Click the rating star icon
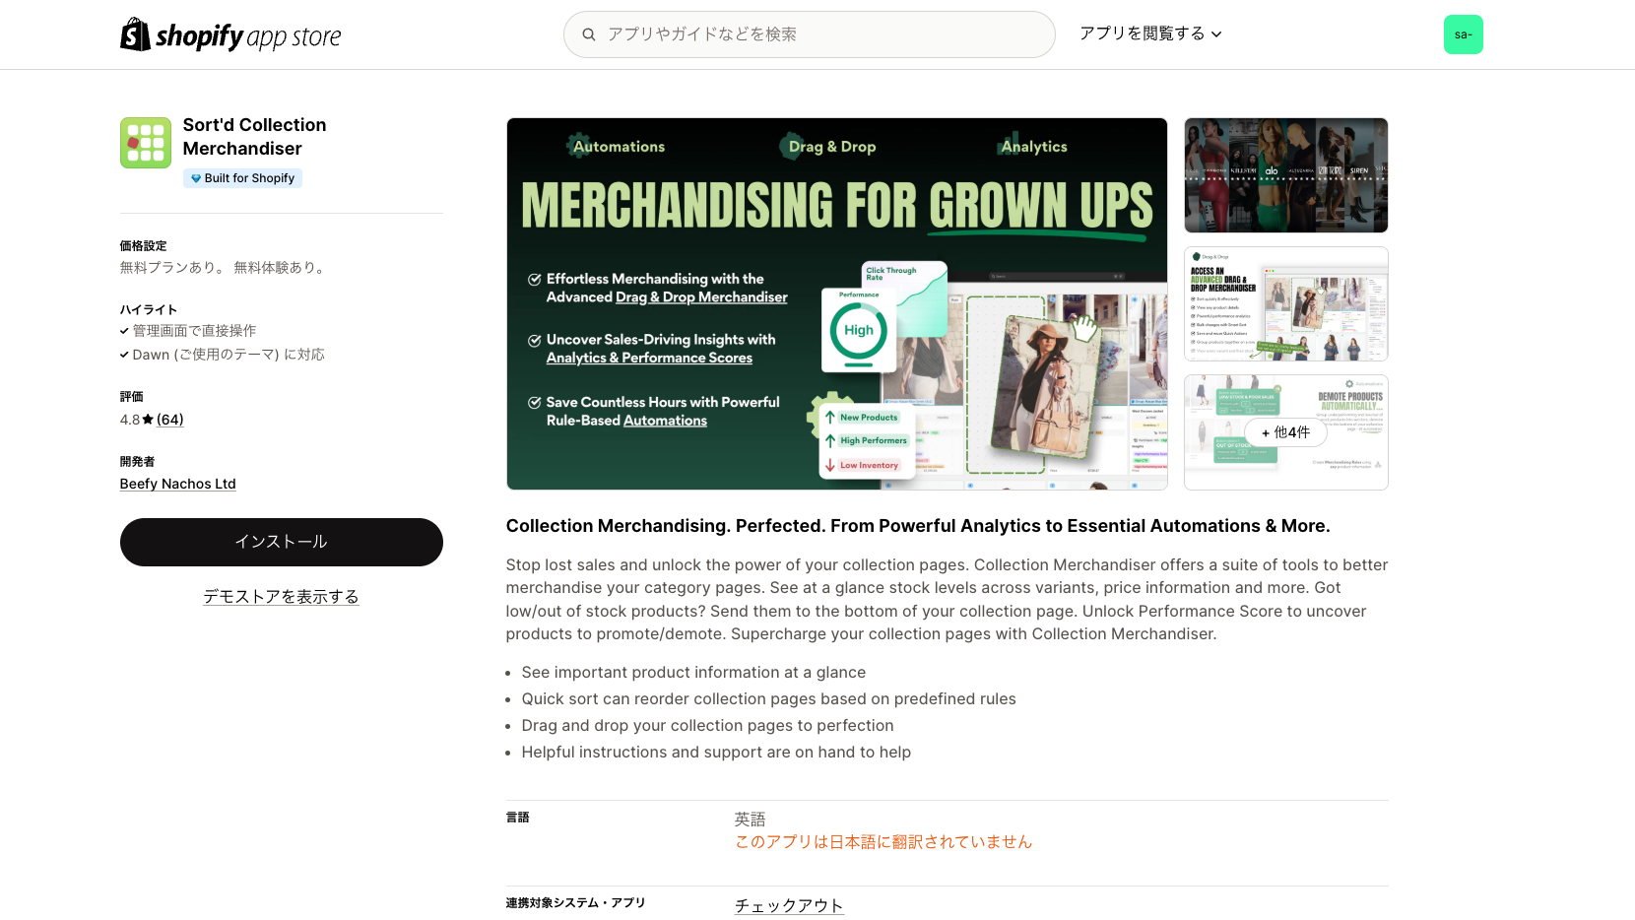Image resolution: width=1635 pixels, height=920 pixels. [x=148, y=420]
